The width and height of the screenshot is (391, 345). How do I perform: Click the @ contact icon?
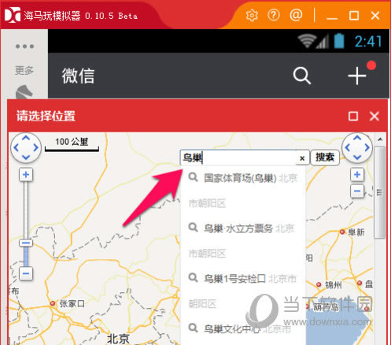[x=296, y=15]
